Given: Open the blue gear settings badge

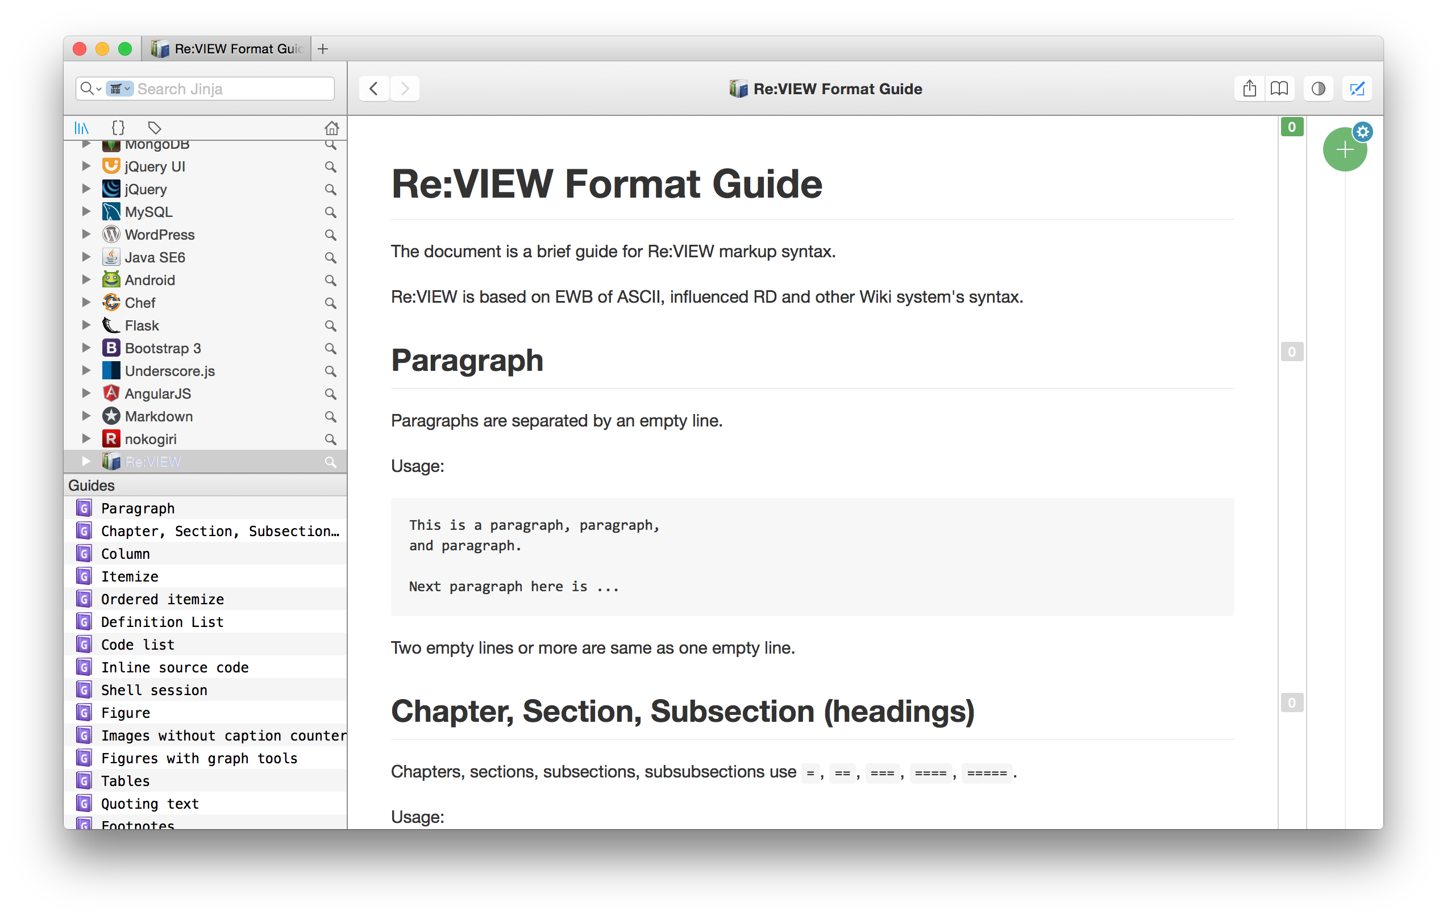Looking at the screenshot, I should [x=1363, y=132].
